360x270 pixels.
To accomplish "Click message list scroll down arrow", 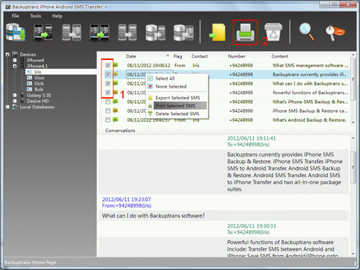I will (353, 122).
